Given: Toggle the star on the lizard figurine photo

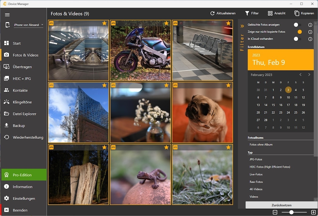Looking at the screenshot, I should point(167,147).
